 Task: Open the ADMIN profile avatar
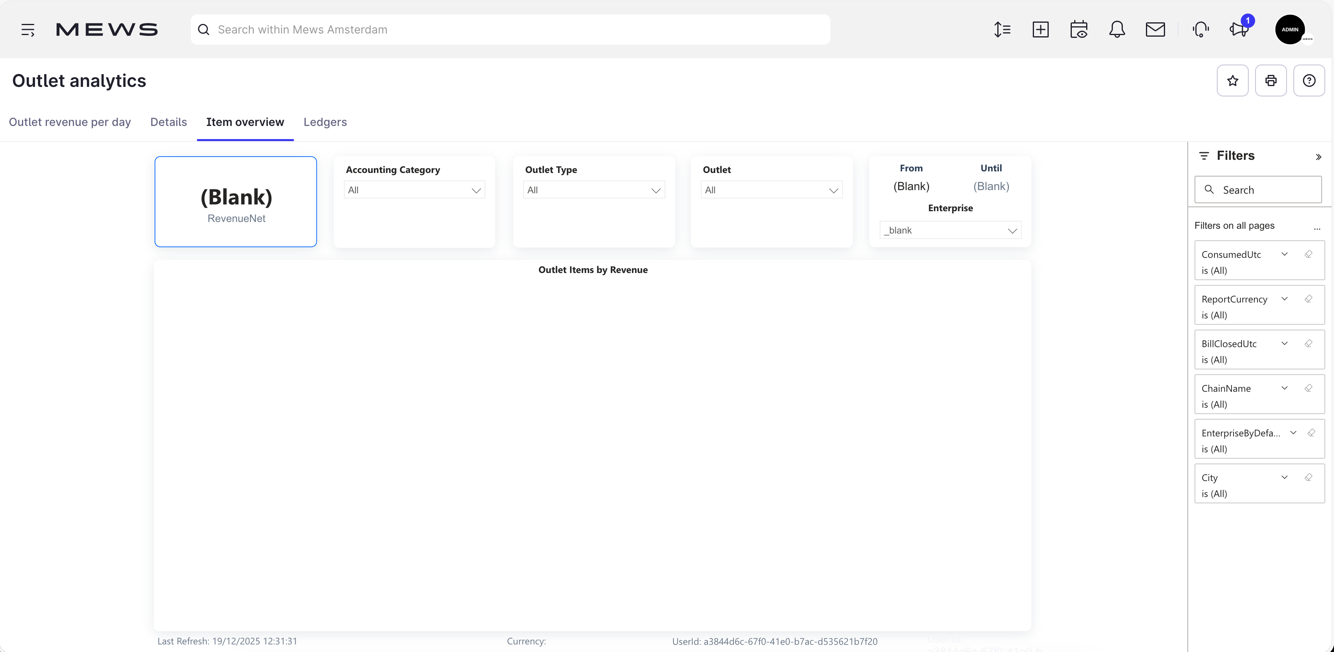(1290, 29)
